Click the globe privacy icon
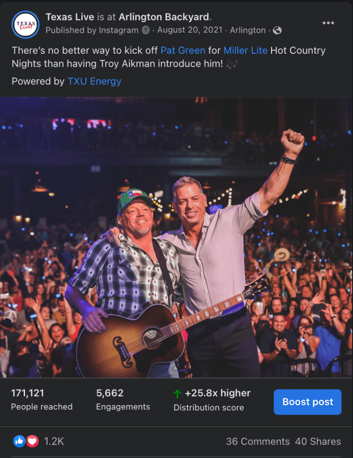The width and height of the screenshot is (353, 458). (277, 30)
